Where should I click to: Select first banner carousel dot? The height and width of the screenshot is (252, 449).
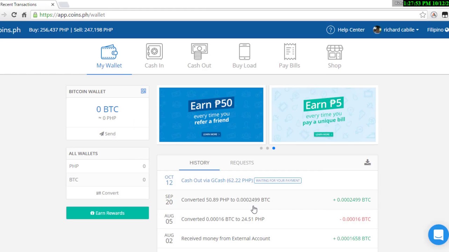coord(261,148)
